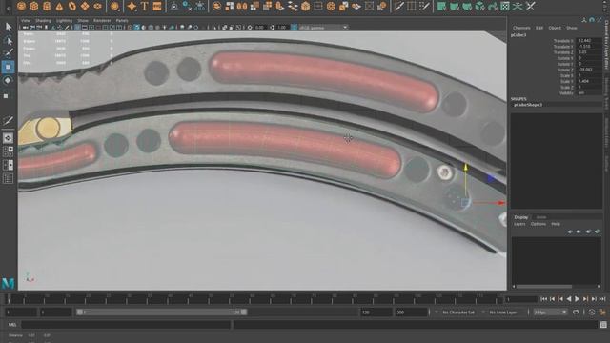This screenshot has height=343, width=610.
Task: Toggle the resolution gate display
Action: (91, 28)
